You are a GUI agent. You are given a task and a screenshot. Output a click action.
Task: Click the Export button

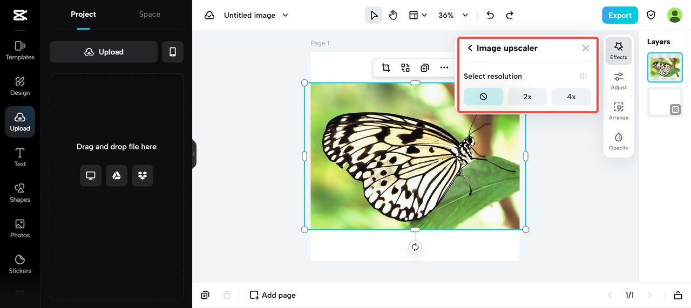point(620,15)
